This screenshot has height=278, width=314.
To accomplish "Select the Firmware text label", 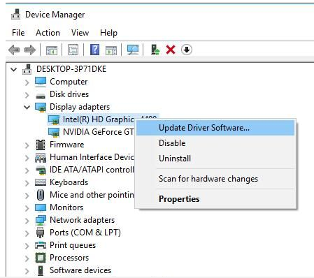I will pyautogui.click(x=67, y=145).
